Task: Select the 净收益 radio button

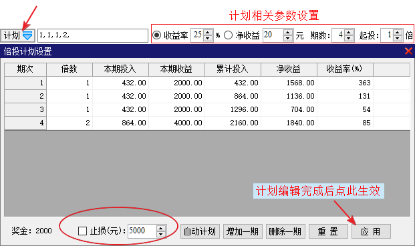Action: coord(228,35)
